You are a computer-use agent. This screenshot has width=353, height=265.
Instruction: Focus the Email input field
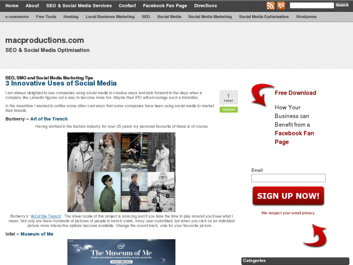click(288, 178)
